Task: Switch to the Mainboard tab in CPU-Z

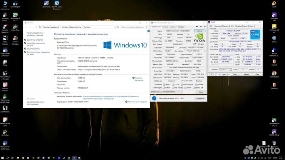Action: tap(218, 26)
